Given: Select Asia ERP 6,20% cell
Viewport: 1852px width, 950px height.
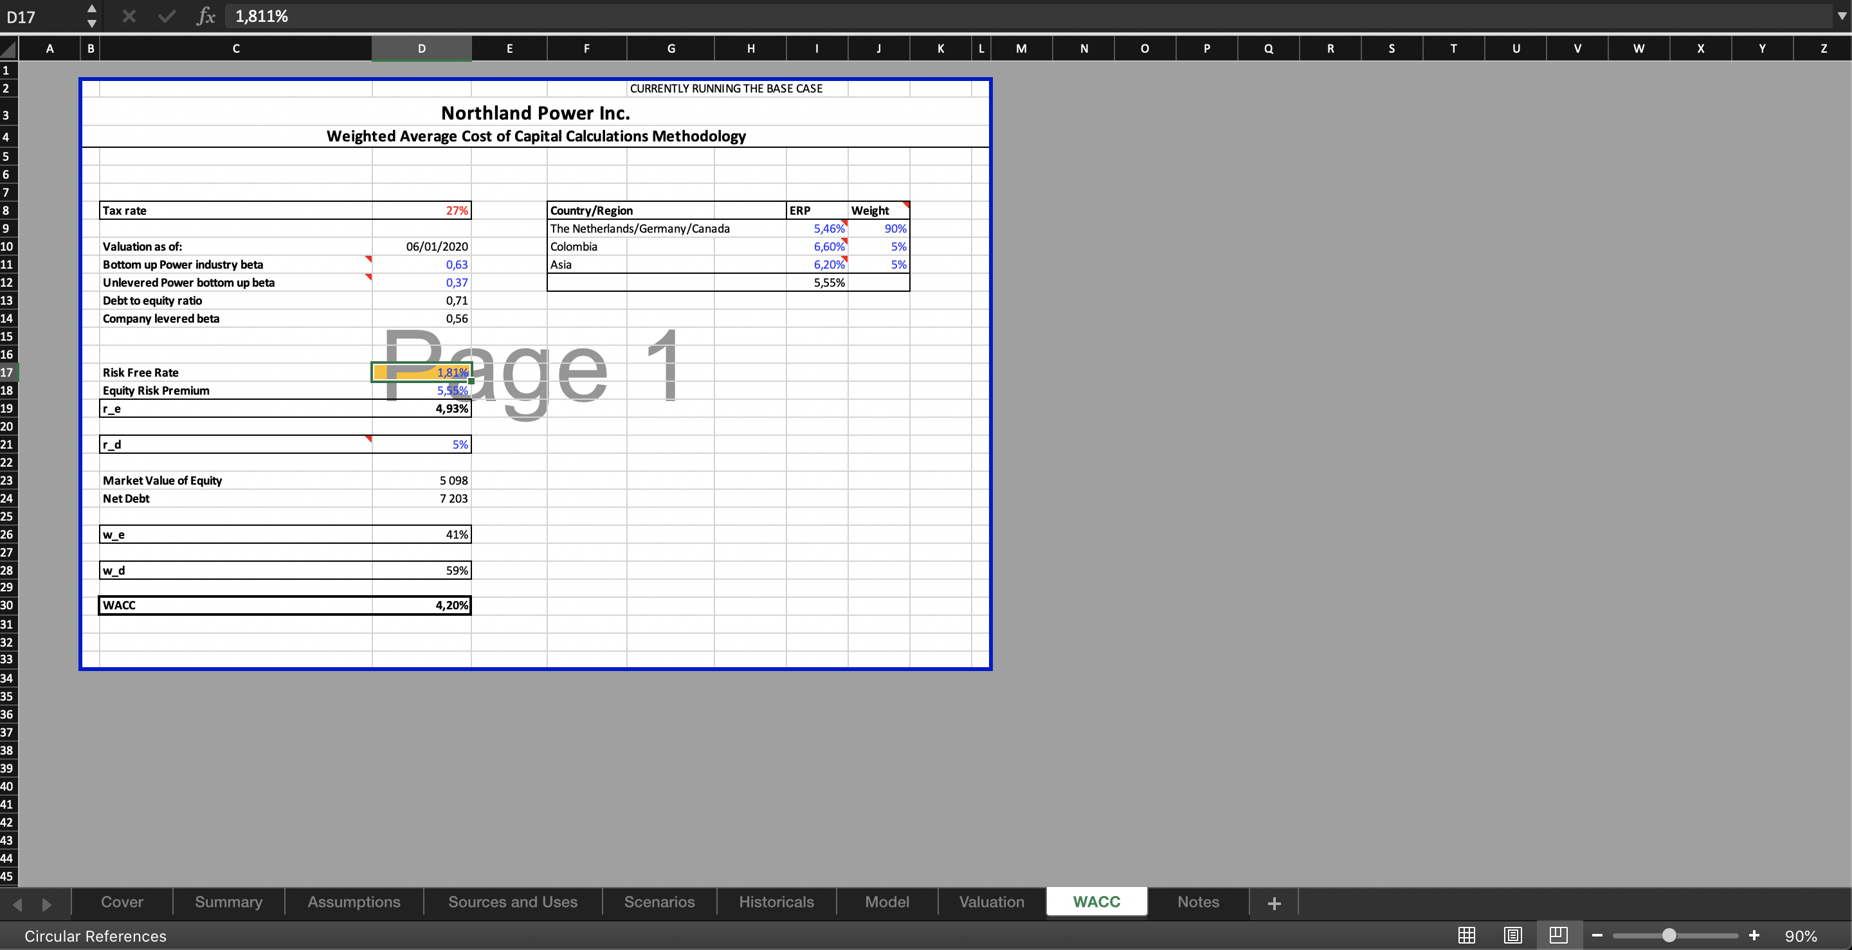Looking at the screenshot, I should click(817, 264).
